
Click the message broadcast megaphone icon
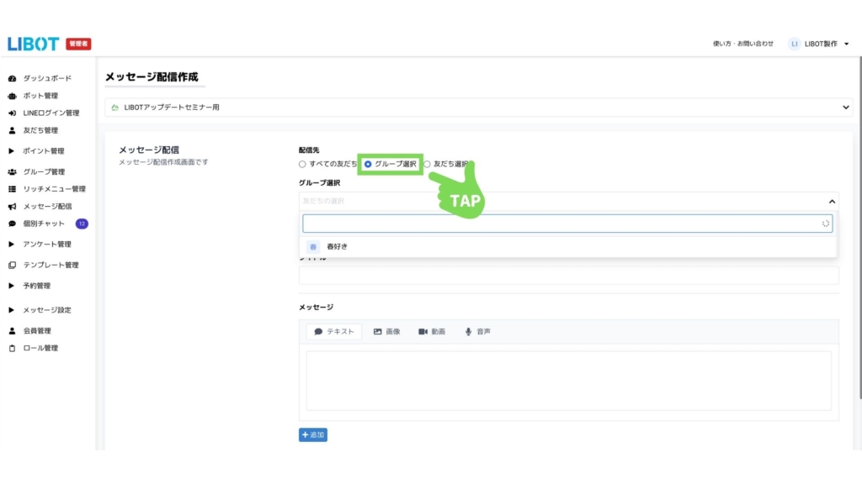coord(12,207)
